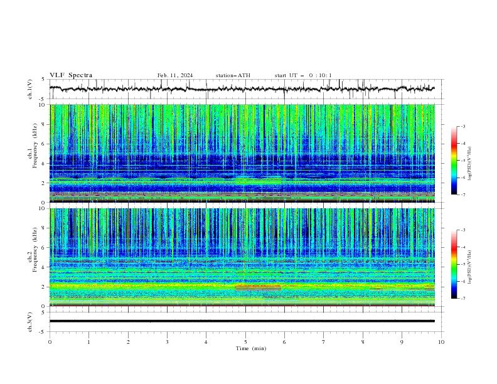The image size is (497, 384).
Task: Click the ch.1 voltage waveform trace
Action: pyautogui.click(x=242, y=89)
